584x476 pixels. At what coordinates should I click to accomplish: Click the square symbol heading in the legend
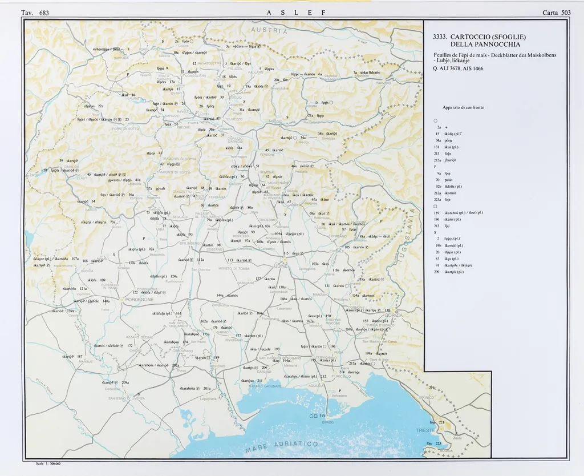coord(435,206)
